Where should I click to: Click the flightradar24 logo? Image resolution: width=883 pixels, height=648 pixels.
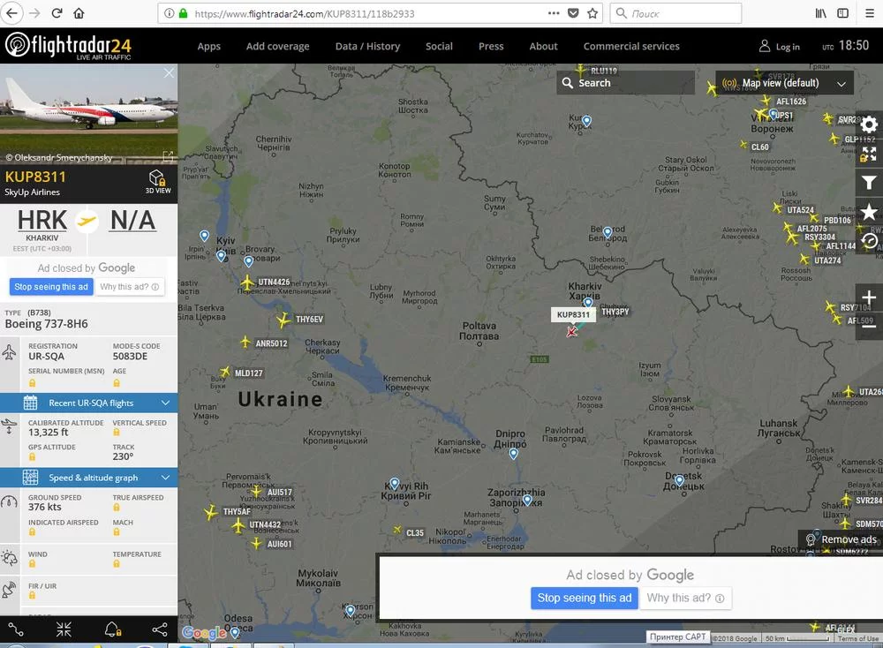coord(68,46)
